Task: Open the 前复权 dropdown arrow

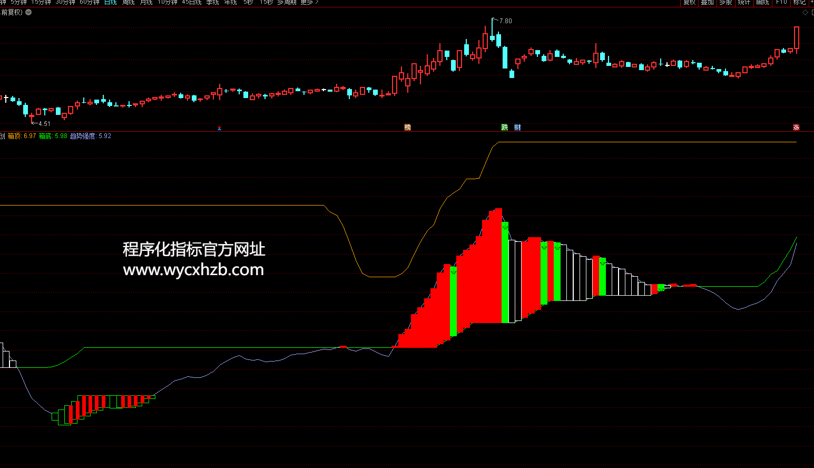Action: point(28,12)
